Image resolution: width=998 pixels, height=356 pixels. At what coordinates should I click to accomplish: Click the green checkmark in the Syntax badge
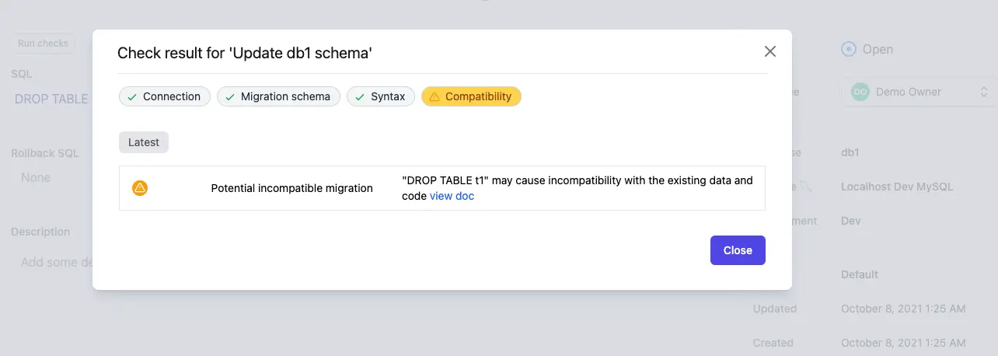[x=361, y=97]
